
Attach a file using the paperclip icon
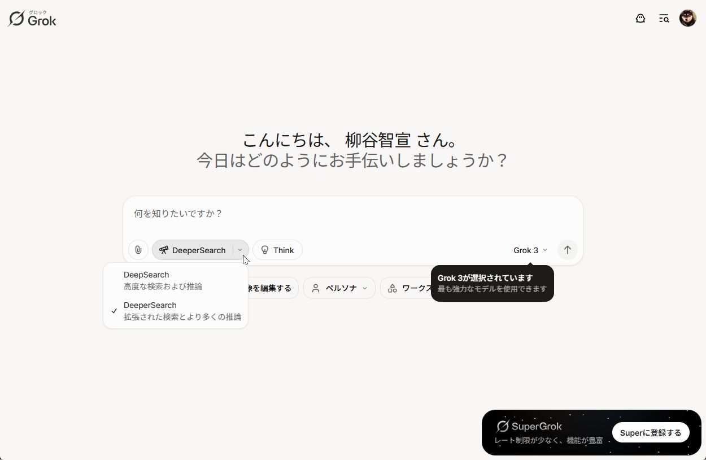138,250
